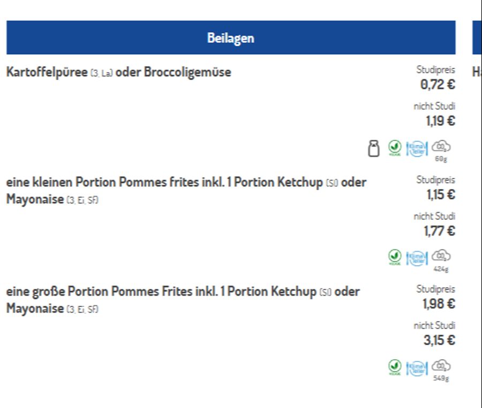Click the 60g CO2 cloud icon

(441, 147)
